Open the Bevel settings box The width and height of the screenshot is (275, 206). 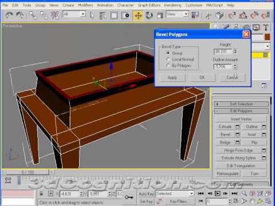(237, 134)
